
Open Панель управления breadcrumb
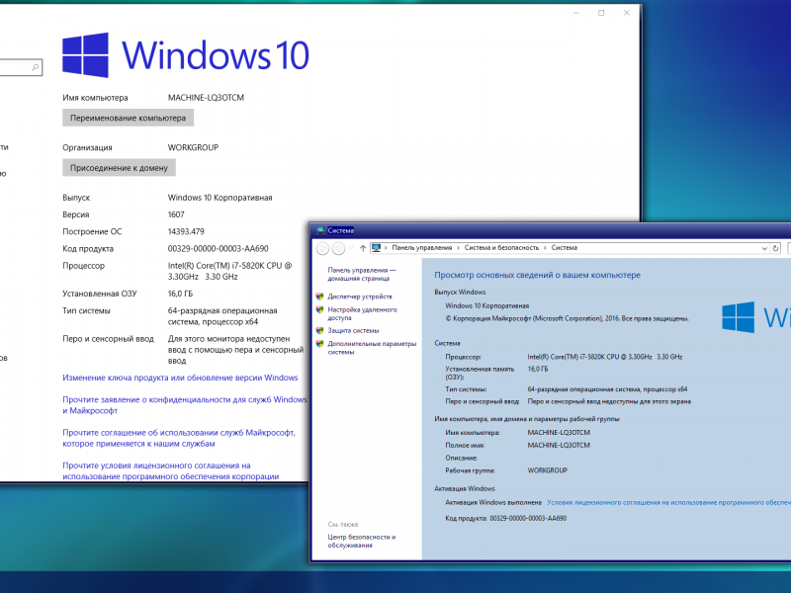pos(422,248)
